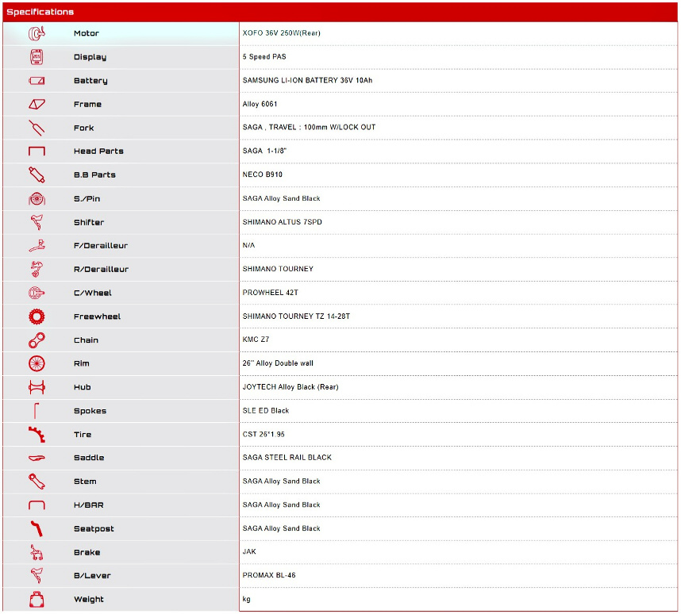Select the Weight label
The width and height of the screenshot is (681, 614).
pos(89,599)
